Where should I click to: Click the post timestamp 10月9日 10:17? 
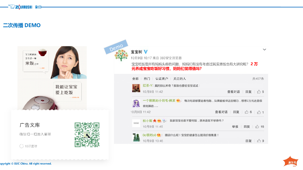(141, 58)
